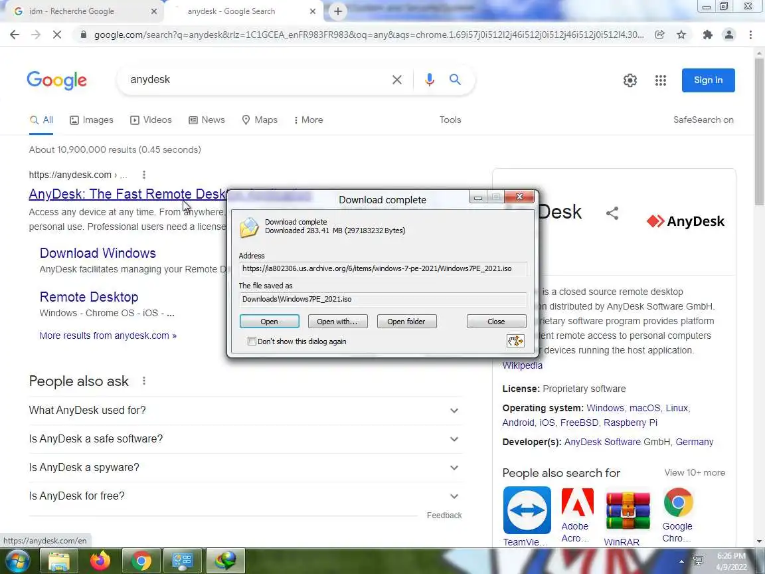
Task: Launch Firefox from the taskbar
Action: pyautogui.click(x=100, y=561)
